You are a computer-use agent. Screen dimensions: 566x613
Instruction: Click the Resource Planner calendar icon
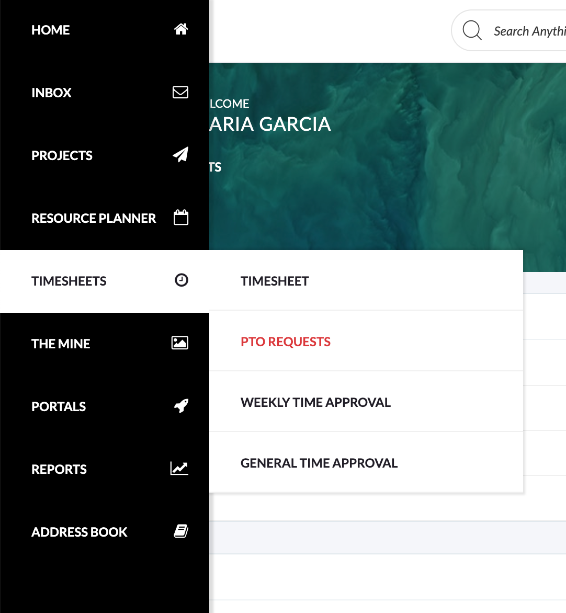181,218
